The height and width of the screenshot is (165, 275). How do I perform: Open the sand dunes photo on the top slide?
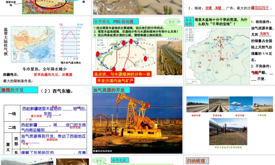[x=160, y=7]
